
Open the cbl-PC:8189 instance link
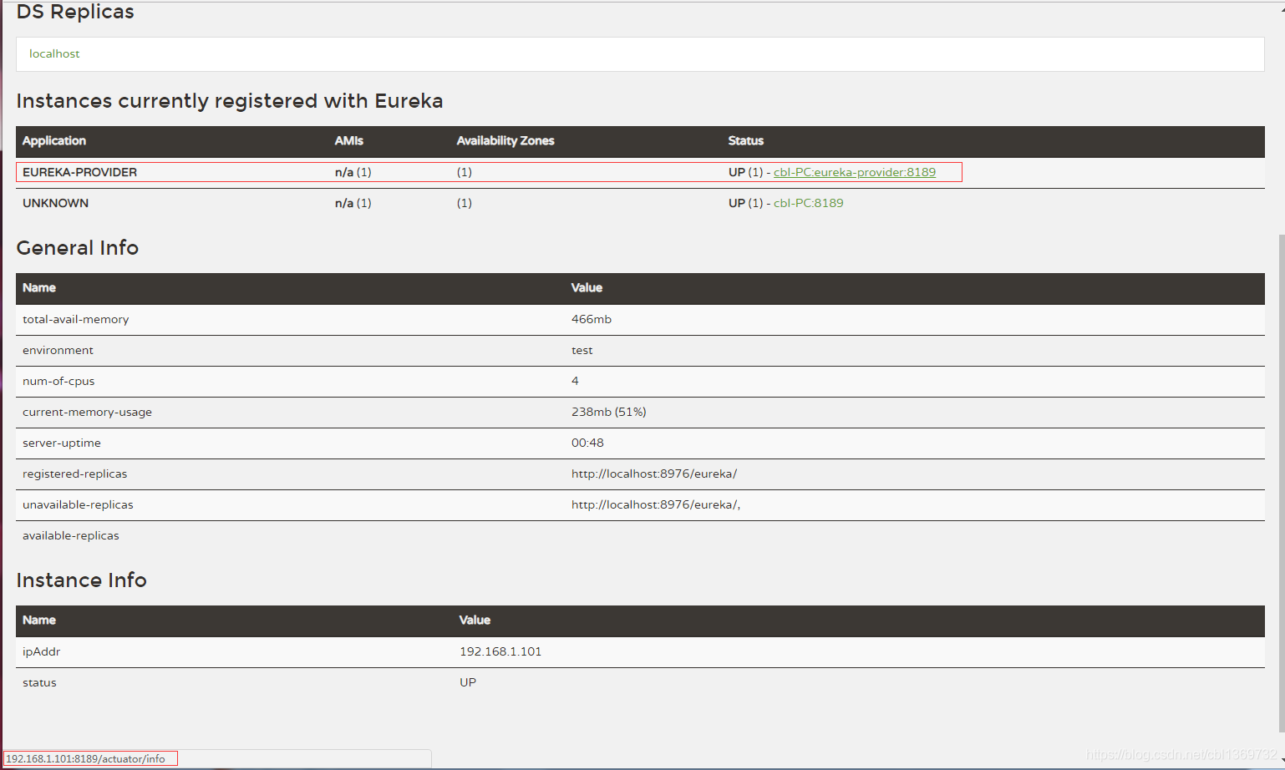[x=808, y=203]
